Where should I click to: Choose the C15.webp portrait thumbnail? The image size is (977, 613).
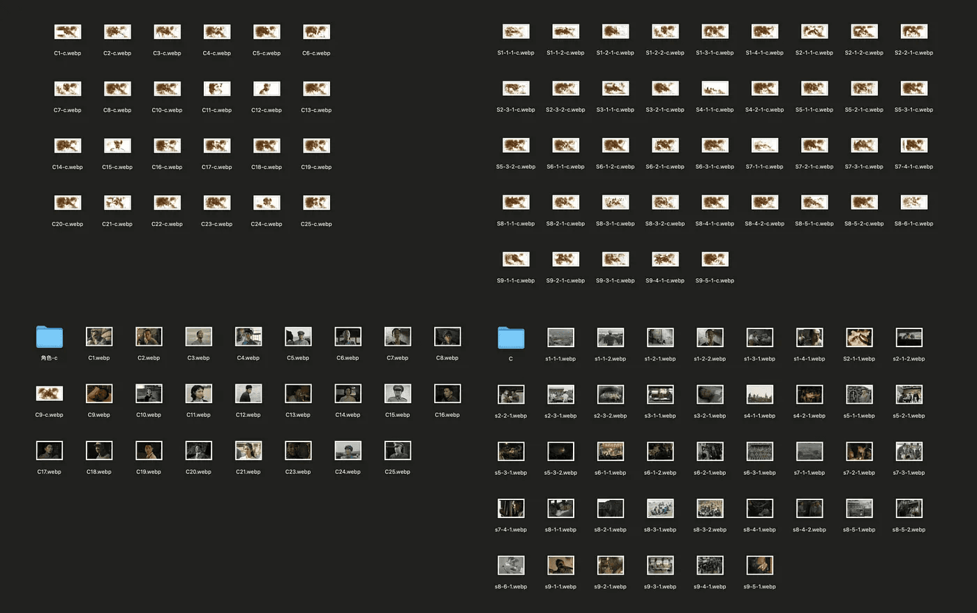tap(398, 394)
